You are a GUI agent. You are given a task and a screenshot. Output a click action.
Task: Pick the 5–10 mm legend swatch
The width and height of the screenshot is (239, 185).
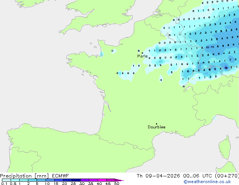pyautogui.click(x=41, y=180)
